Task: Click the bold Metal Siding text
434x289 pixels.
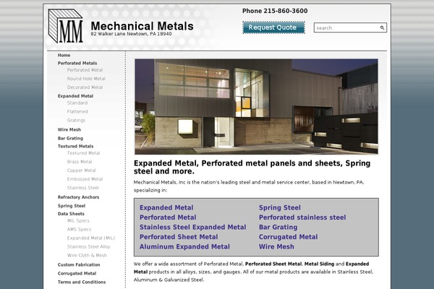Action: tap(319, 264)
